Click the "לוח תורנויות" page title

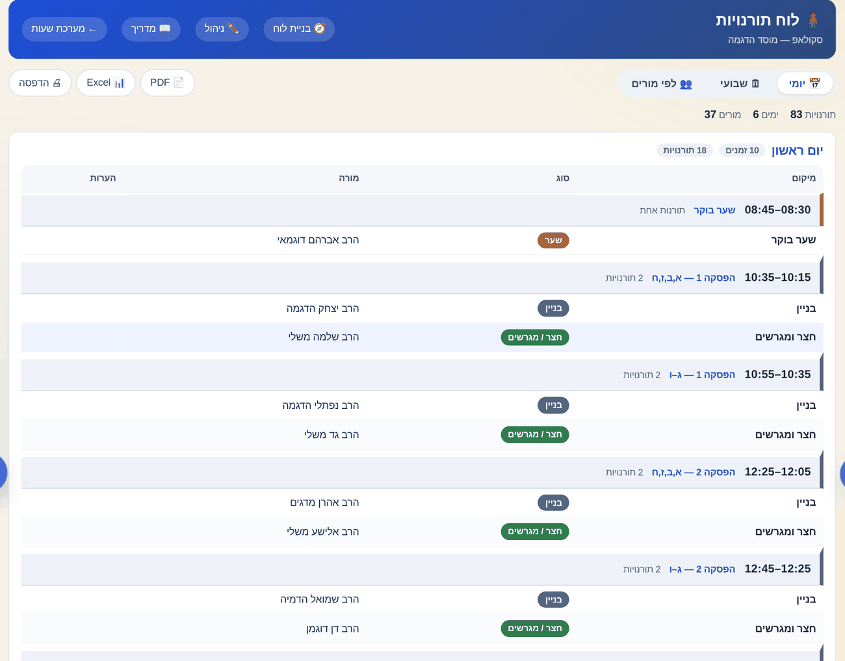pos(757,20)
